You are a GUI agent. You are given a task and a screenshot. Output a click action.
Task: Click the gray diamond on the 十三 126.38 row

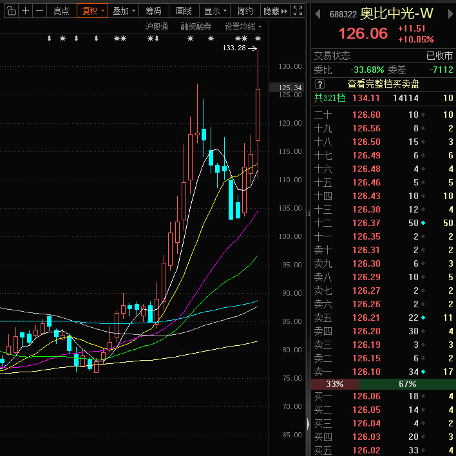point(423,209)
